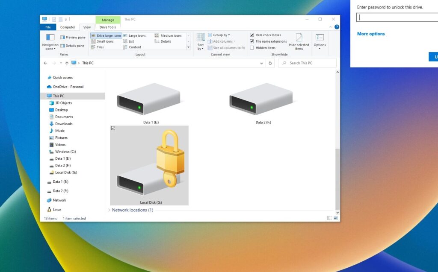Open Pictures folder in sidebar
The image size is (438, 272).
pos(61,138)
